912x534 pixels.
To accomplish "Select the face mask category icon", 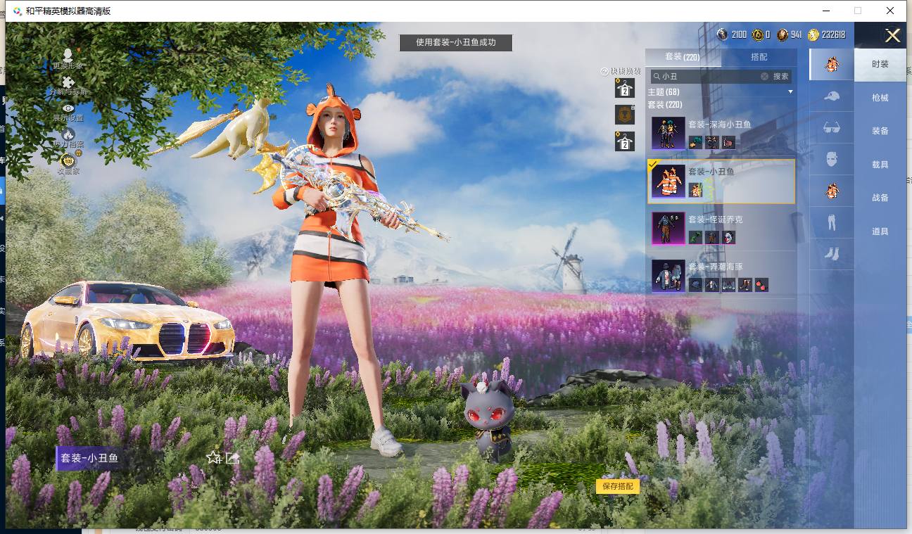I will pos(832,158).
